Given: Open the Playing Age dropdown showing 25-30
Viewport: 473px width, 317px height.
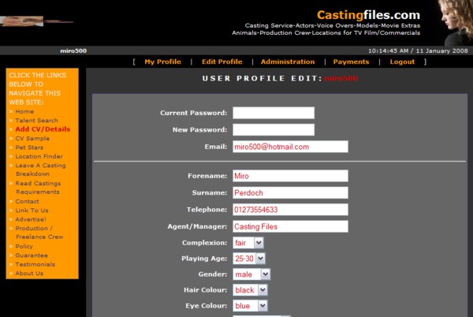Looking at the screenshot, I should (249, 259).
